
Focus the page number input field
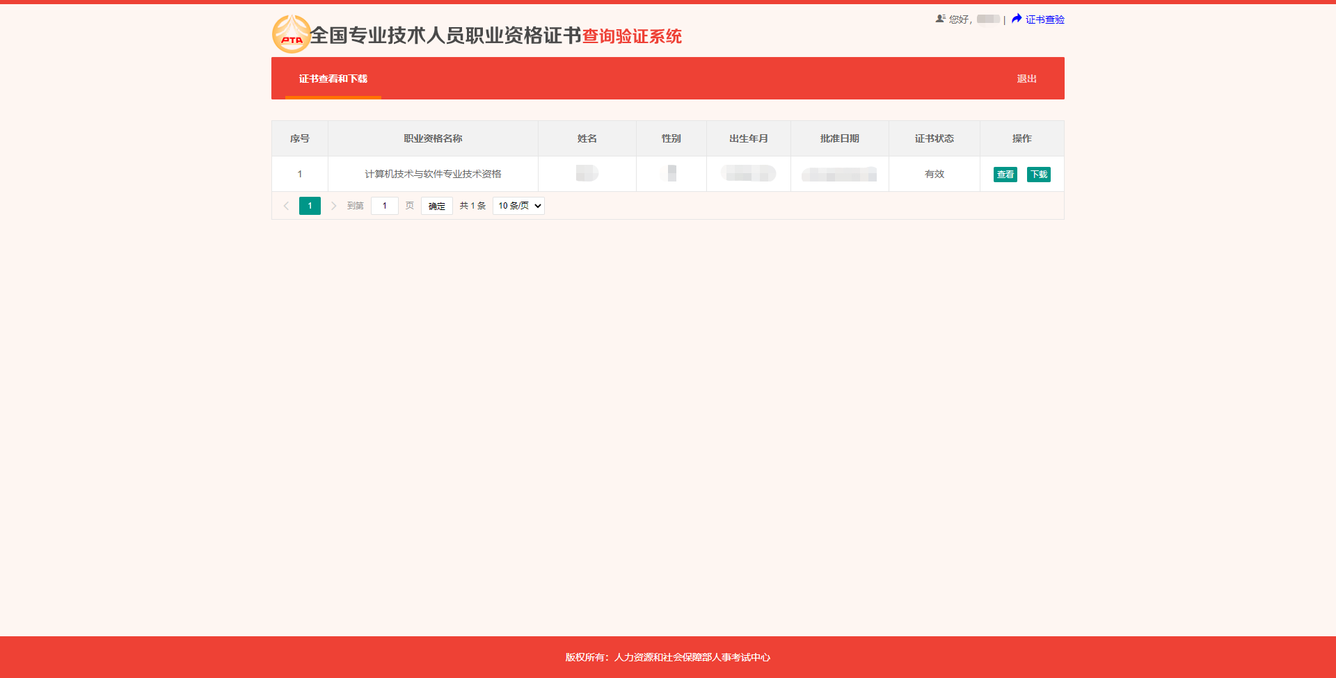coord(384,206)
